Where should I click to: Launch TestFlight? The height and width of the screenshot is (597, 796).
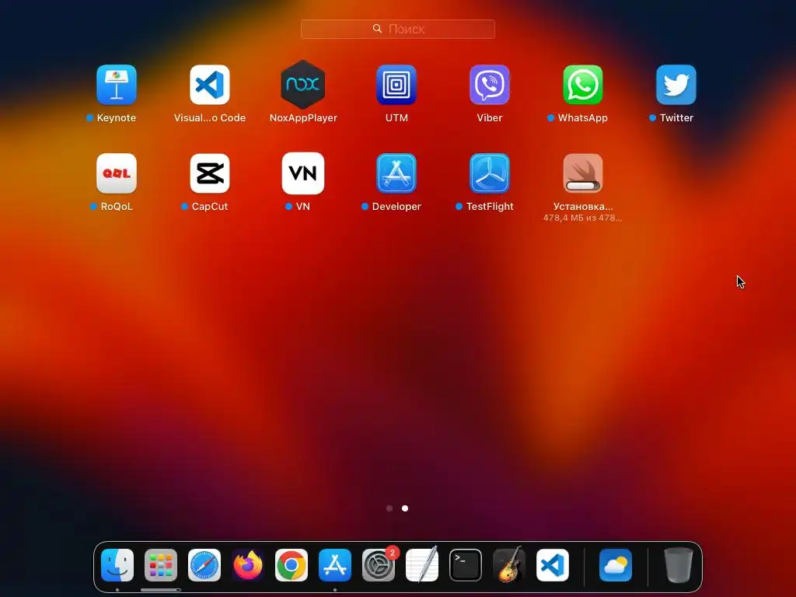[490, 173]
